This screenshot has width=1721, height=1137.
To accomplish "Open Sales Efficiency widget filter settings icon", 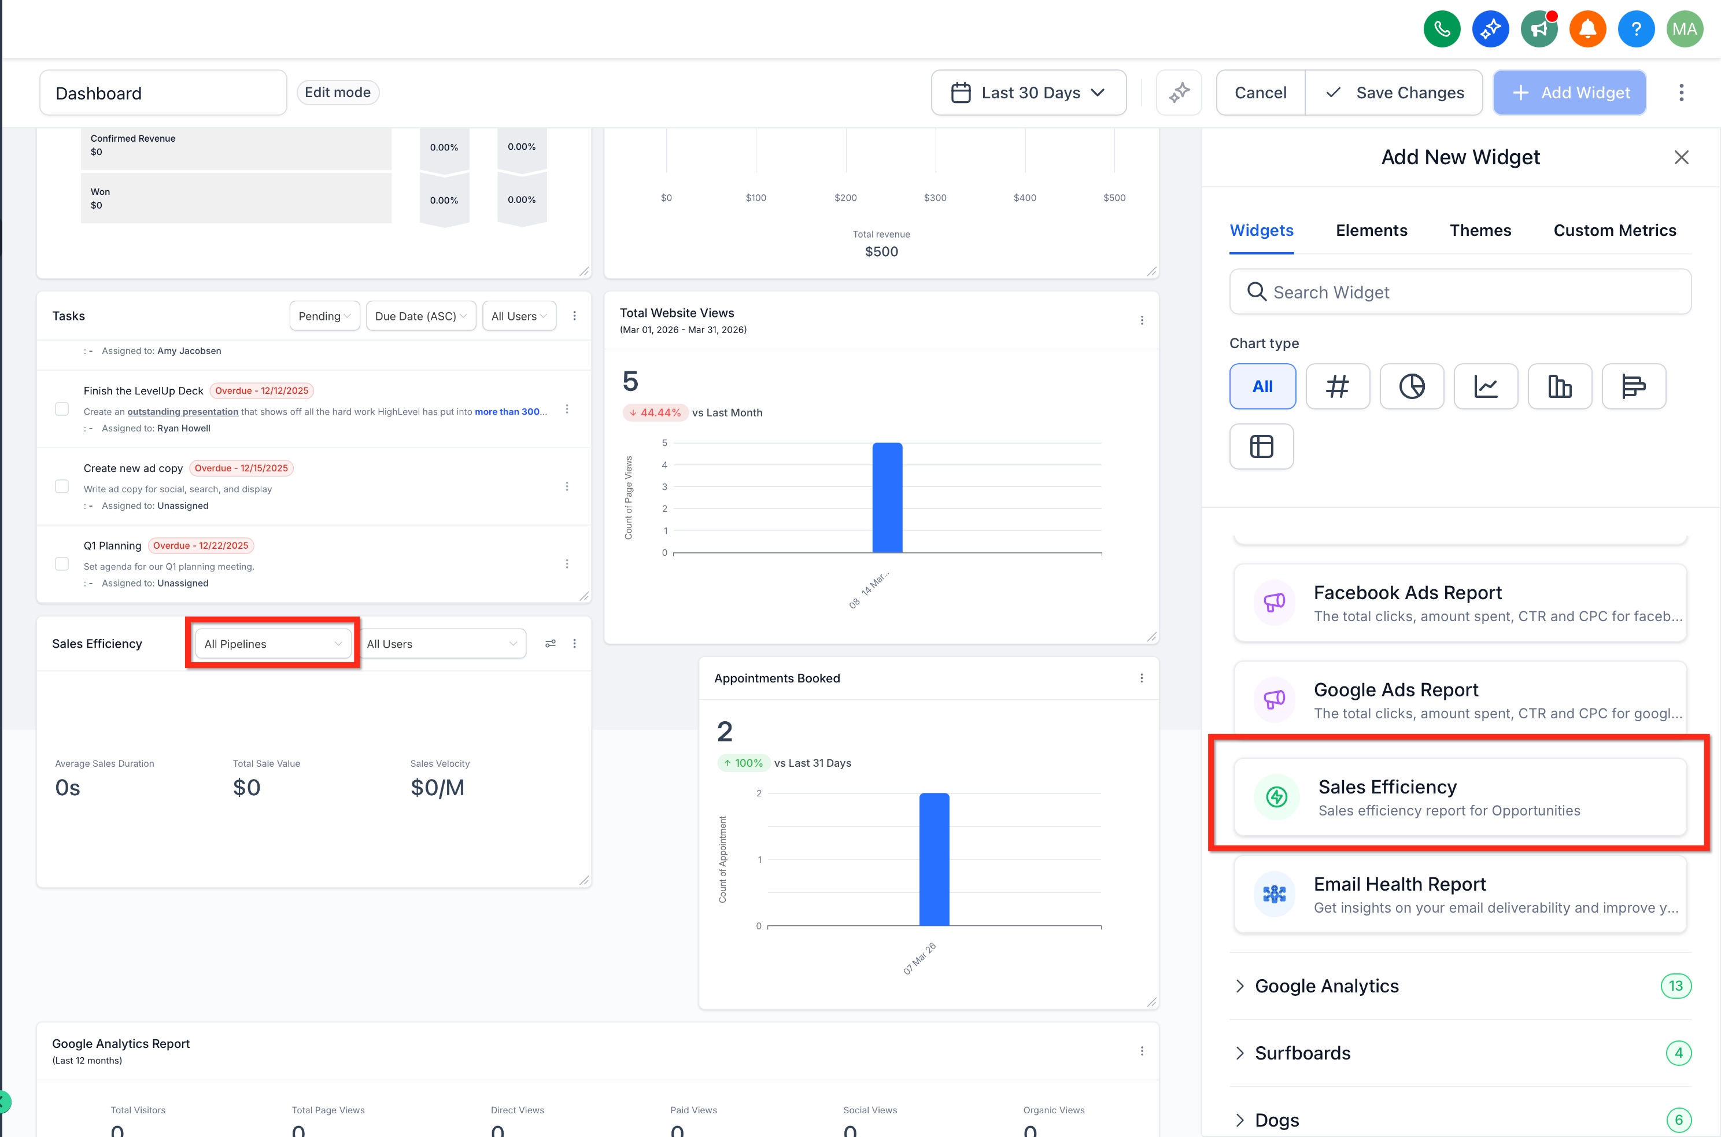I will (550, 643).
